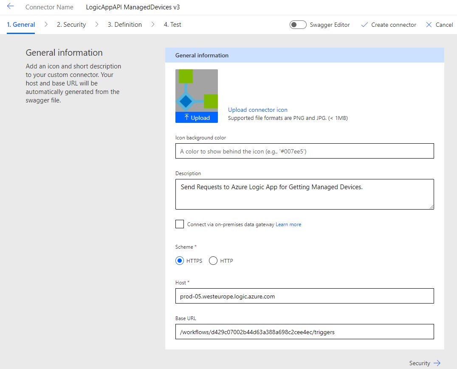Screen dimensions: 457x369
Task: Click the Host input field
Action: 305,296
